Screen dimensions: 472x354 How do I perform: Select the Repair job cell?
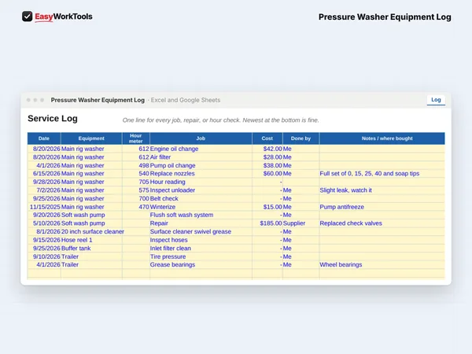click(x=201, y=223)
